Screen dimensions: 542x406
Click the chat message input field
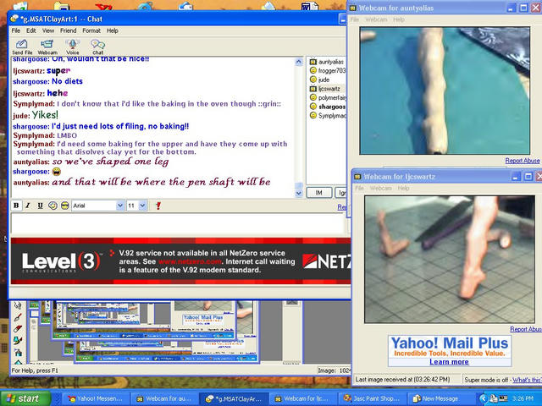pos(178,223)
